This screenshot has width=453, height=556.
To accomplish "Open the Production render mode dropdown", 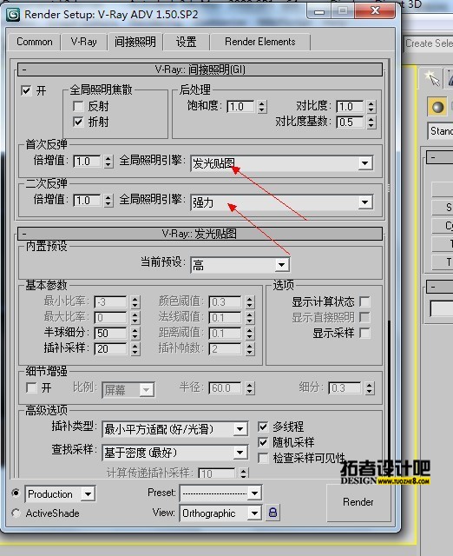I will (60, 494).
